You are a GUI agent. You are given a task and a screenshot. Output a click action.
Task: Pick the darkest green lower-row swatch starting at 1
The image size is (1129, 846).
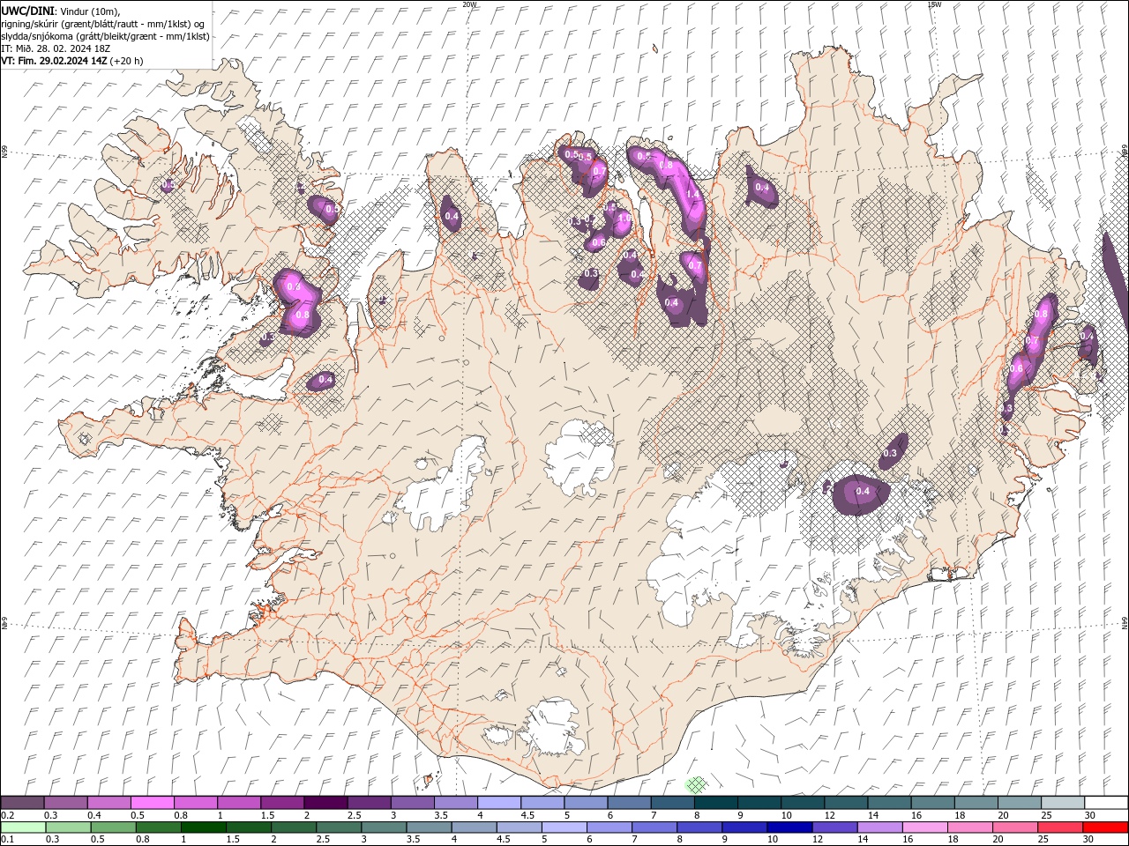[x=203, y=827]
